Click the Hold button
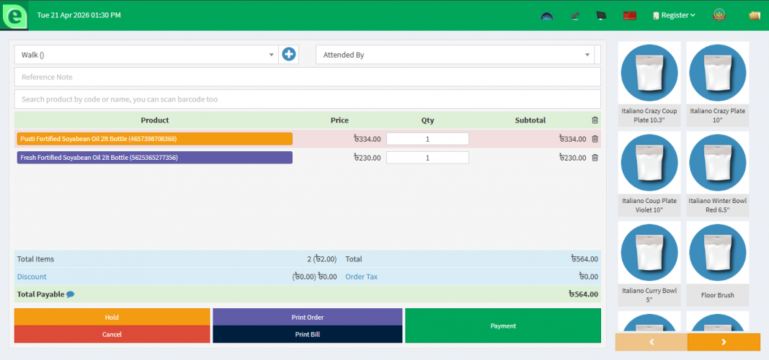This screenshot has width=769, height=360. click(112, 317)
